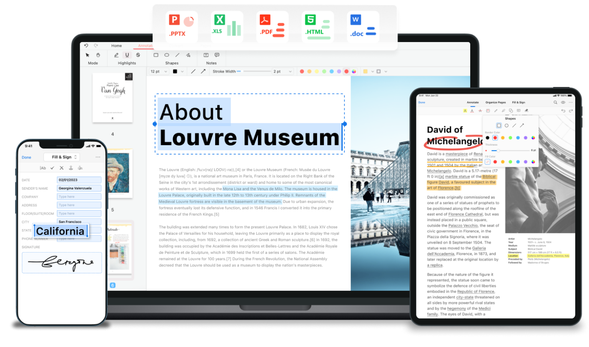Choose the ellipse shape tool
The image size is (589, 347).
[x=167, y=55]
